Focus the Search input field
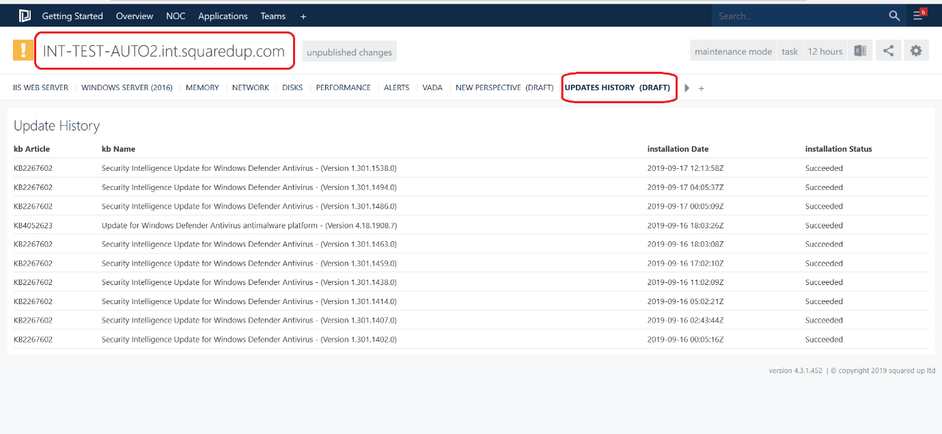The width and height of the screenshot is (942, 434). (796, 16)
